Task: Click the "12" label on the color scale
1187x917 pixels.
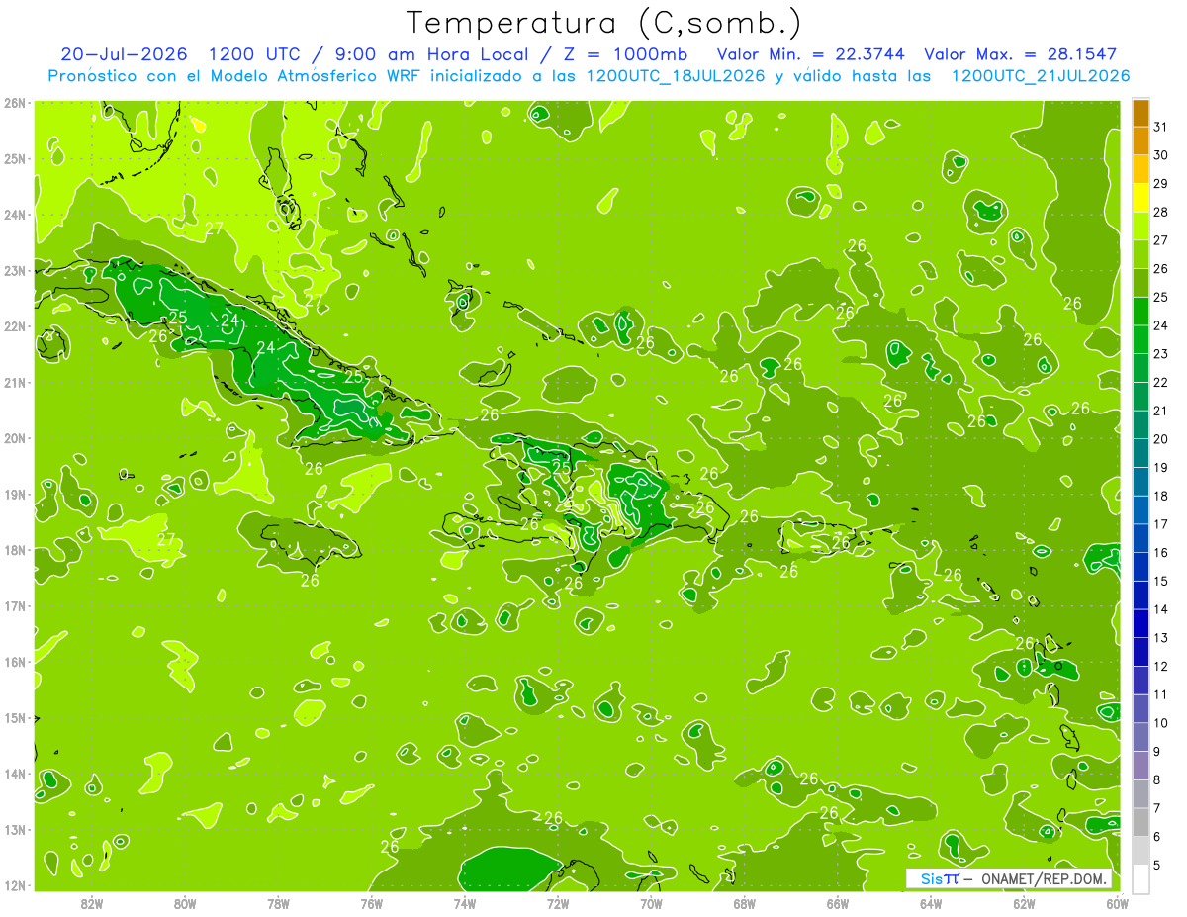Action: pyautogui.click(x=1160, y=666)
